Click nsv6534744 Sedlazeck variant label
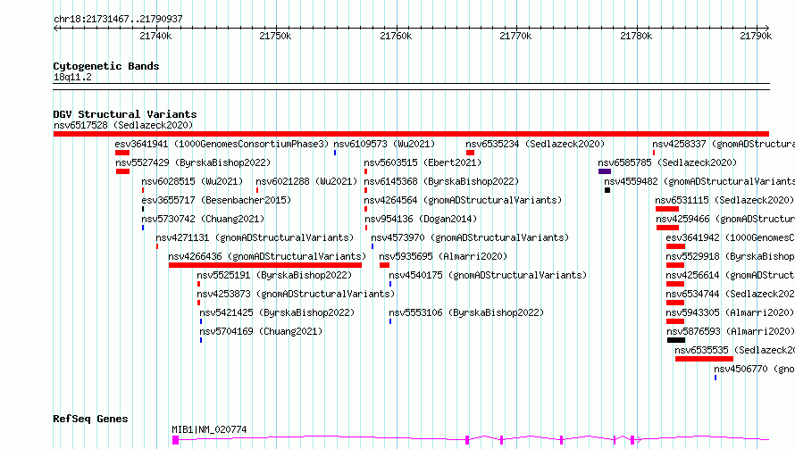Image resolution: width=795 pixels, height=449 pixels. point(730,294)
